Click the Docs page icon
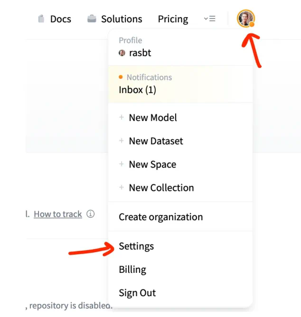 coord(41,19)
